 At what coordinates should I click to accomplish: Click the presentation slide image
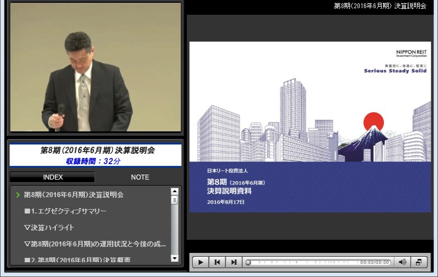(x=310, y=127)
